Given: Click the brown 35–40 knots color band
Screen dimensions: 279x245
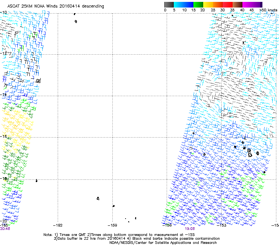Looking at the screenshot, I should point(238,5).
